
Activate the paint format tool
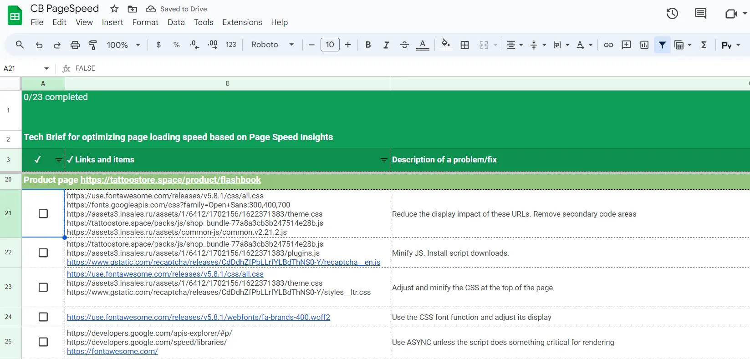tap(93, 45)
